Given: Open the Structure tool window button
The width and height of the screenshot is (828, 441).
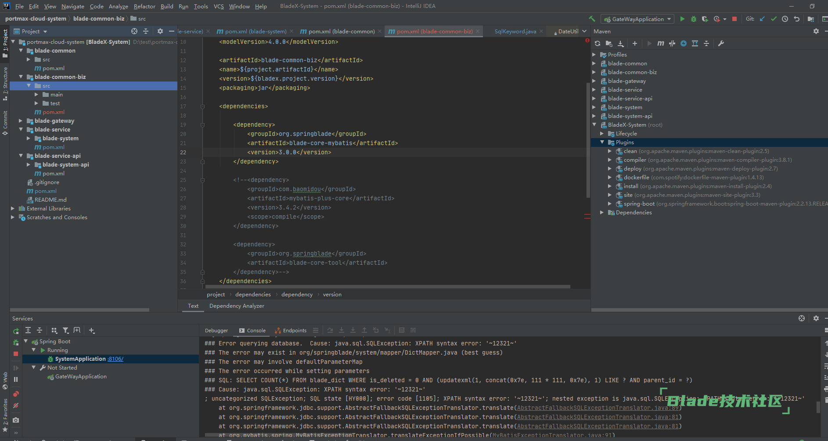Looking at the screenshot, I should click(5, 83).
